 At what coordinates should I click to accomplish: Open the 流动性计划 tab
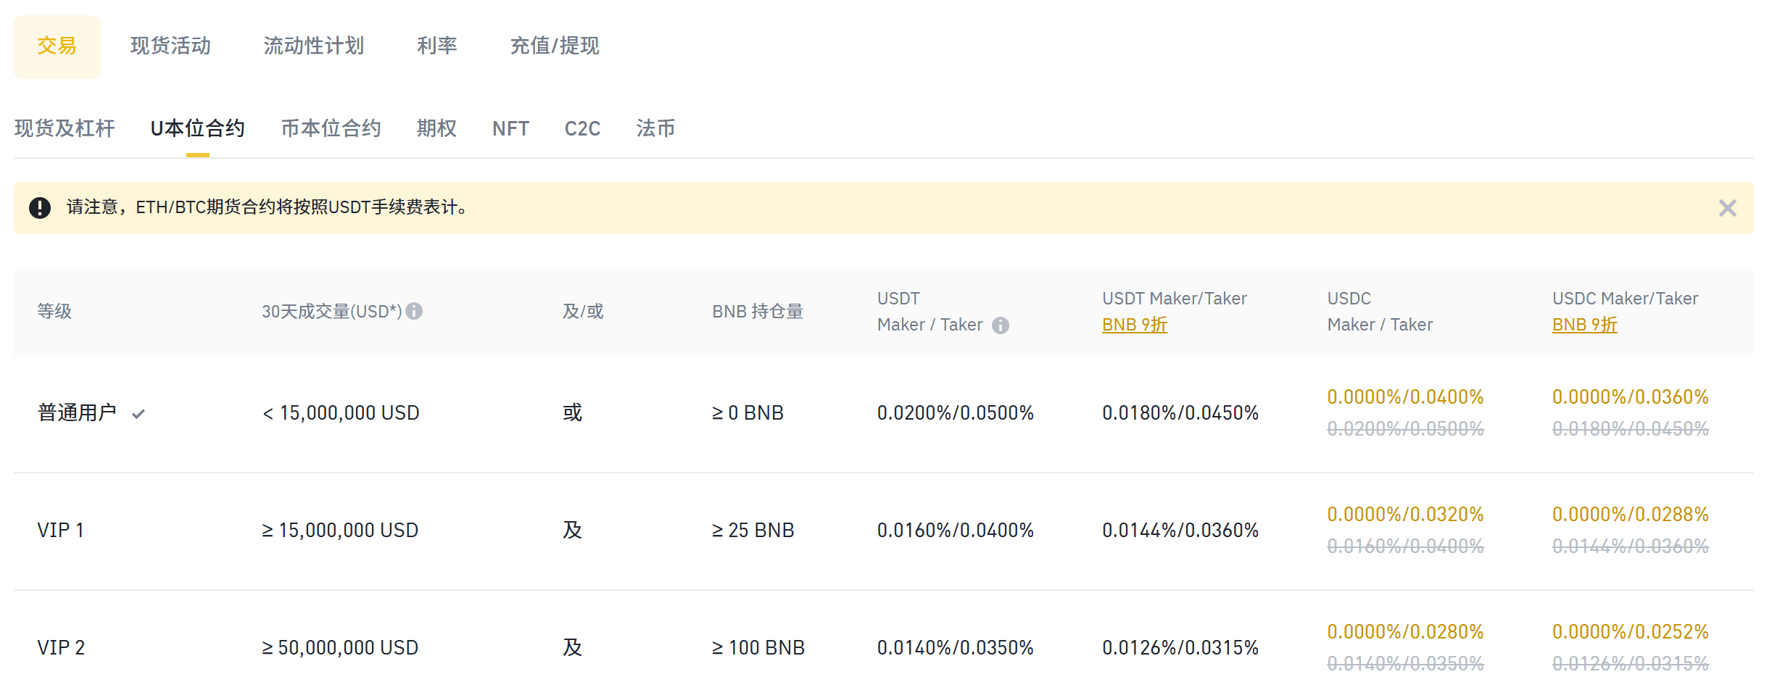313,46
